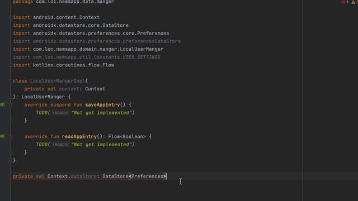
Task: Click 'private val' on the last code line
Action: (29, 176)
